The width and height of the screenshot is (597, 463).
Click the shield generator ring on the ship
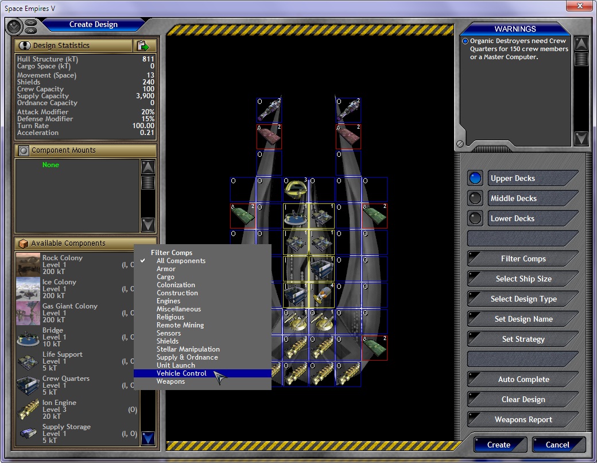pos(296,190)
